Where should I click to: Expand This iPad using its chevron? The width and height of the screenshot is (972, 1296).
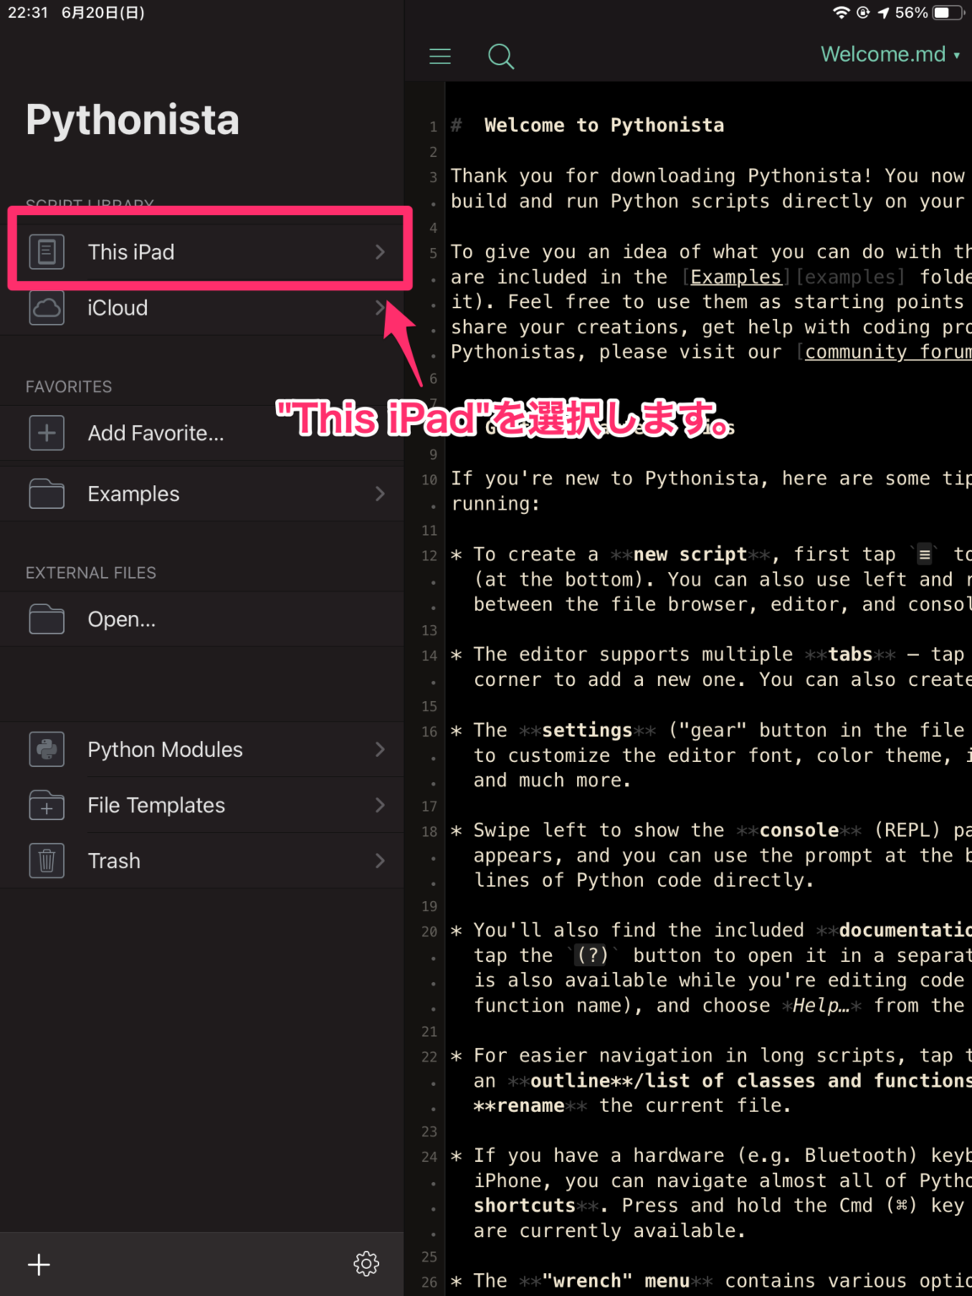(380, 252)
